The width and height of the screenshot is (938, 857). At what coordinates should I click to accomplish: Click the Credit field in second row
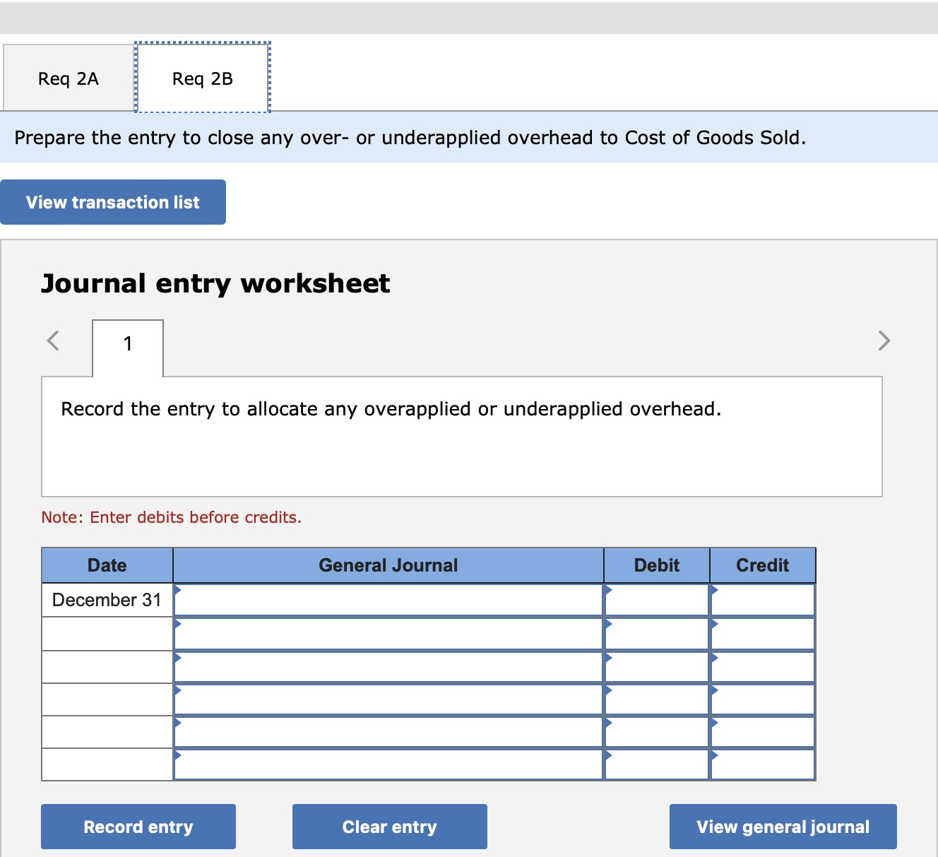[763, 634]
